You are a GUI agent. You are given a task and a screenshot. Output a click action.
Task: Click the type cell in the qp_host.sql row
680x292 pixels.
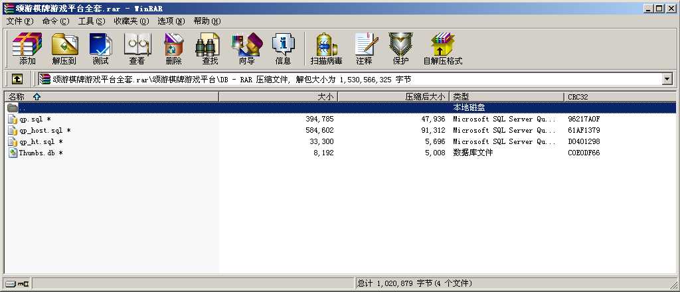click(x=505, y=130)
